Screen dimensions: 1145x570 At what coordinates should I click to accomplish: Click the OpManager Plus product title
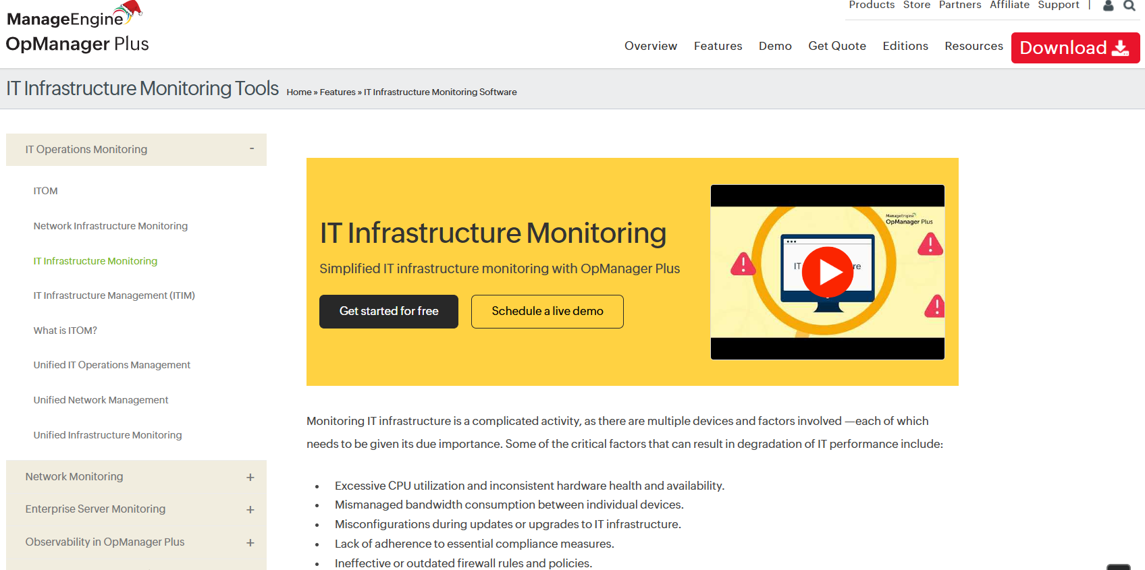(78, 44)
